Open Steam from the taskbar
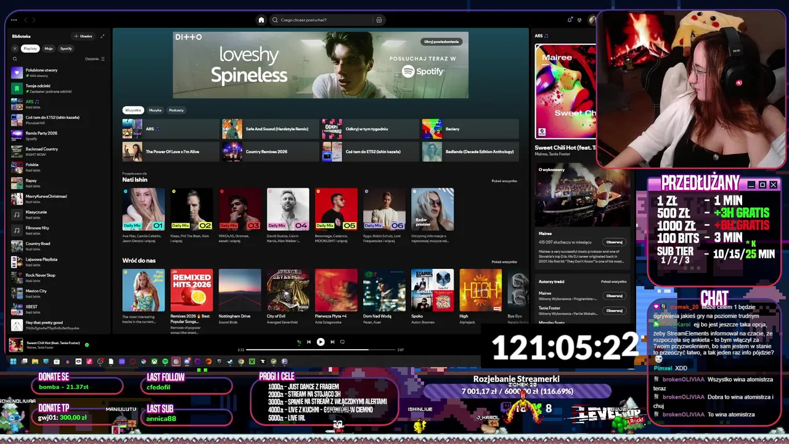 230,361
